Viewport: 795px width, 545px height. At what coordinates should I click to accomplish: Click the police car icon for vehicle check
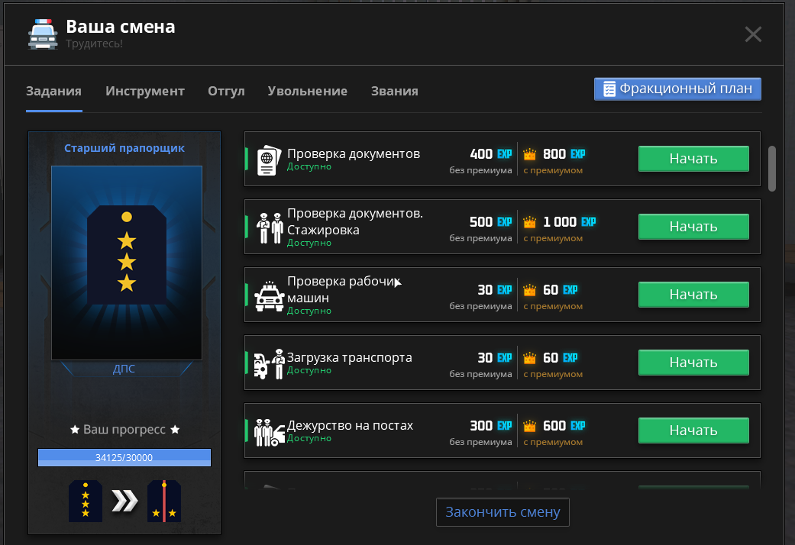point(269,295)
